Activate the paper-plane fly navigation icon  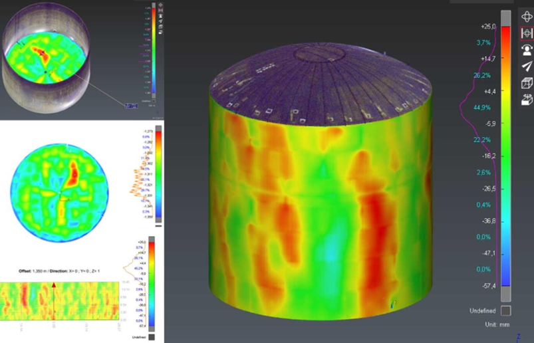(x=526, y=66)
